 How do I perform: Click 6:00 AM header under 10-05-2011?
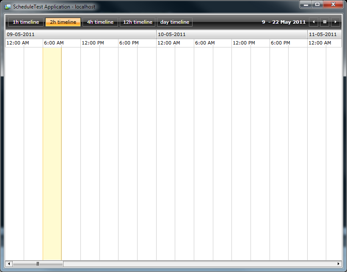click(213, 43)
